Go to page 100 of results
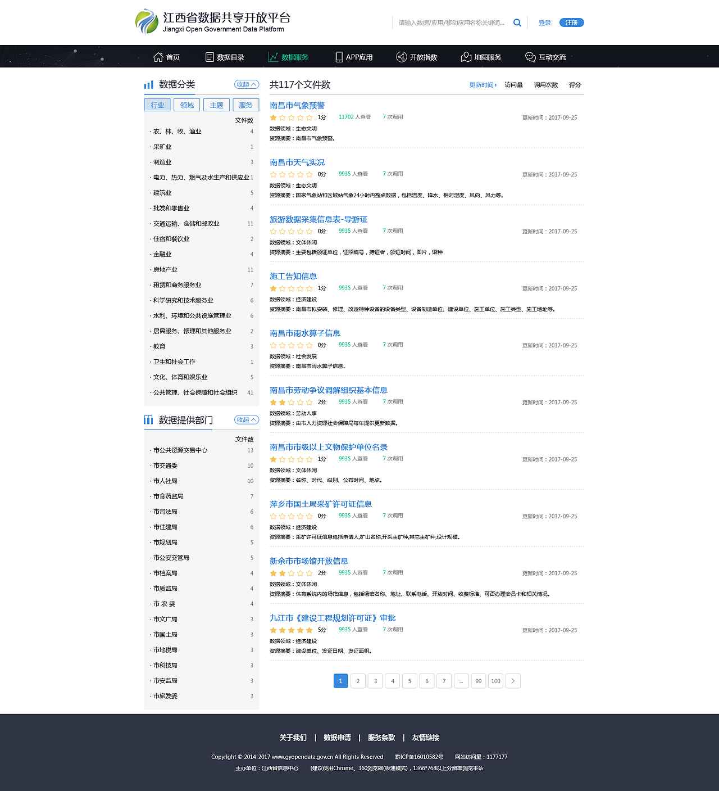This screenshot has height=791, width=719. 495,681
